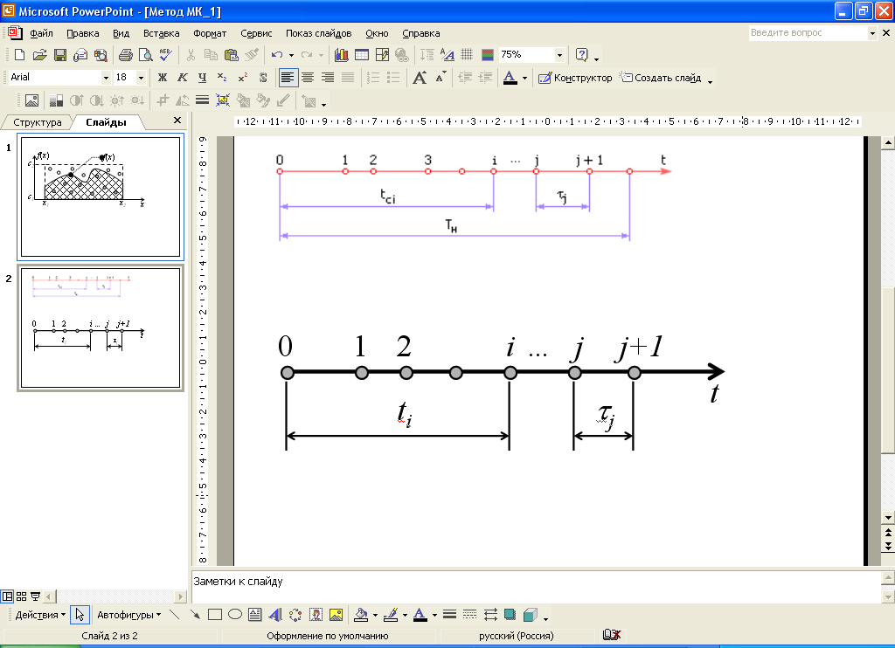Apply line color pen

click(391, 615)
